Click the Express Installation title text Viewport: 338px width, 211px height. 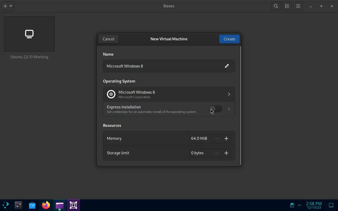124,107
